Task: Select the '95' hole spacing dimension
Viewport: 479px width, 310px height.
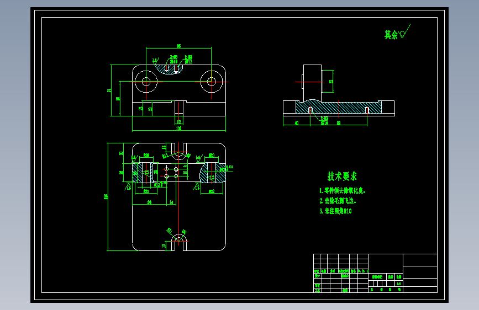Action: tap(178, 46)
